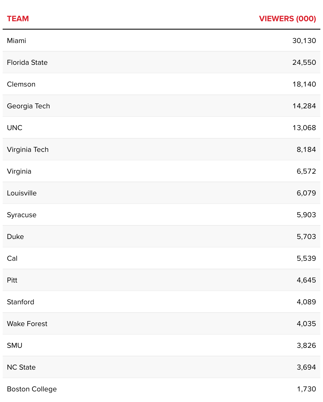Select the UNC team cell
Viewport: 323px width, 402px height.
(x=15, y=128)
